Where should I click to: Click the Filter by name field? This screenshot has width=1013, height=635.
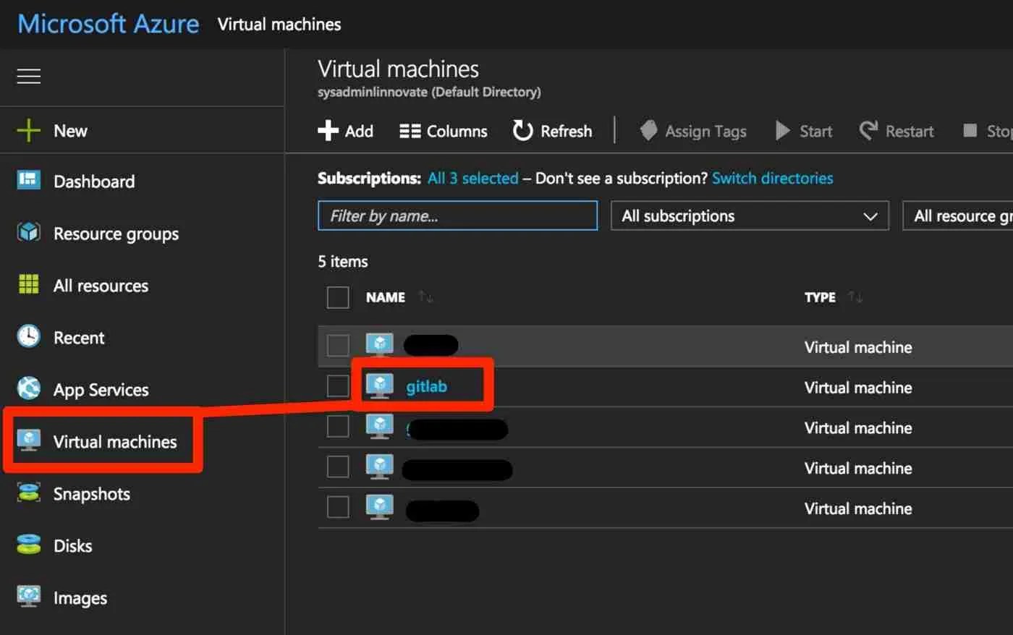457,216
